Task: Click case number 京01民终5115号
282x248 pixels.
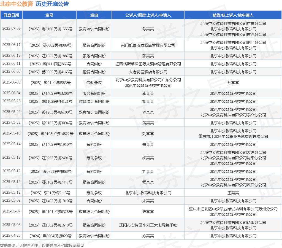Action: coord(51,193)
